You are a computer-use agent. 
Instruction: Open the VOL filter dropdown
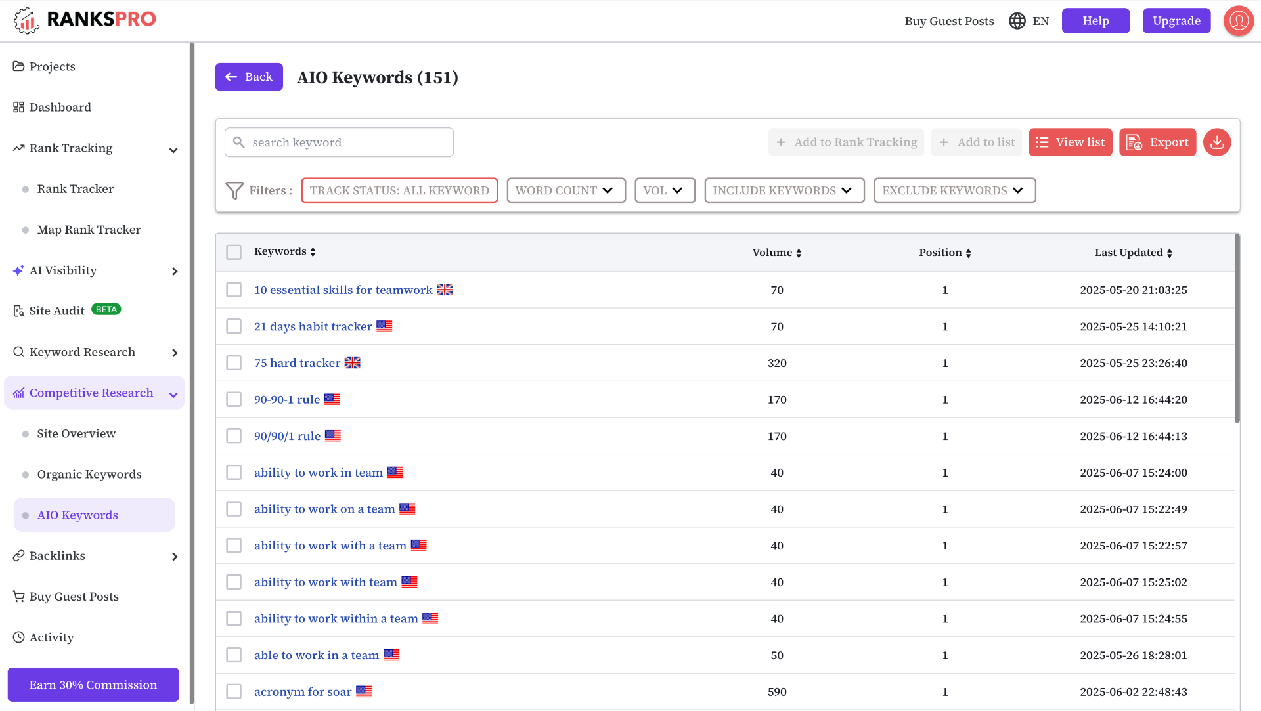point(665,190)
